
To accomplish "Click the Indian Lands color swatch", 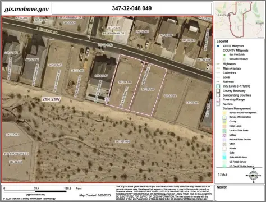I will coord(224,126).
